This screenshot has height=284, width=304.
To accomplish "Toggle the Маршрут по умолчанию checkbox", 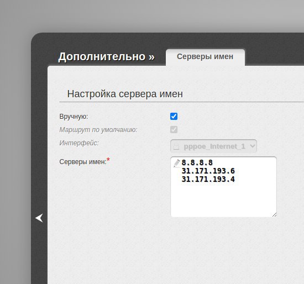I will click(174, 129).
